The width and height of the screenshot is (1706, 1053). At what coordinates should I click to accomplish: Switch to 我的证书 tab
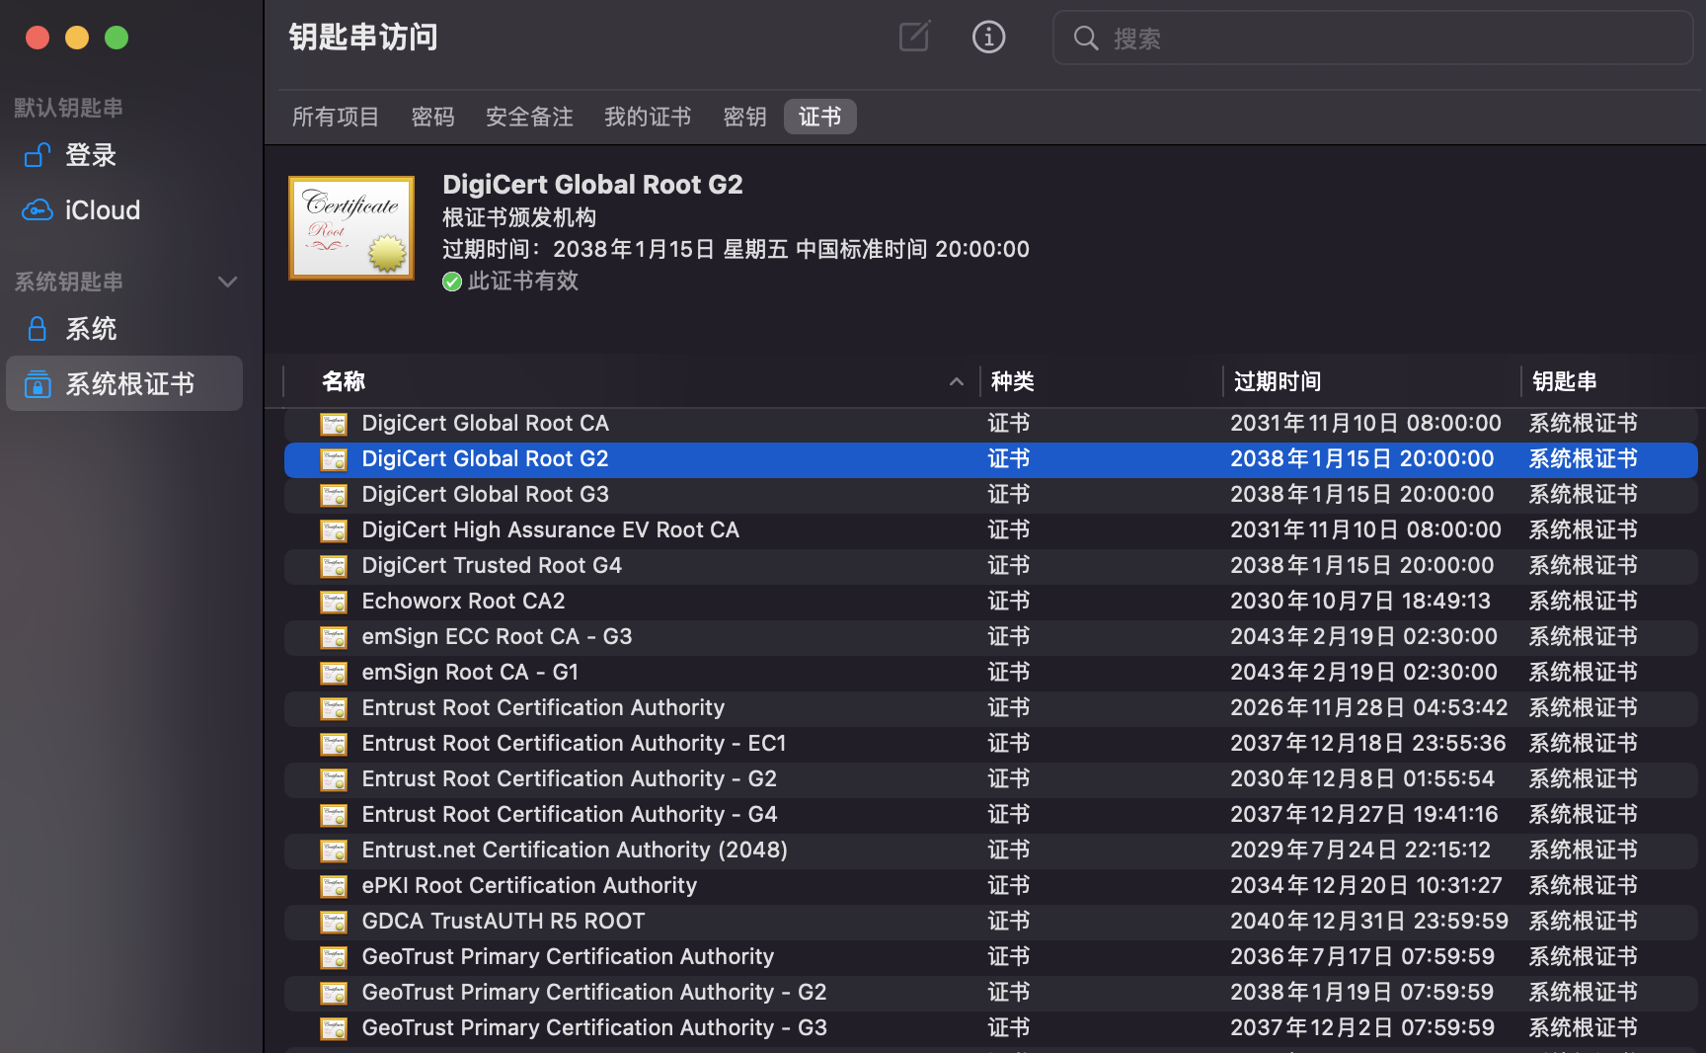pos(647,117)
